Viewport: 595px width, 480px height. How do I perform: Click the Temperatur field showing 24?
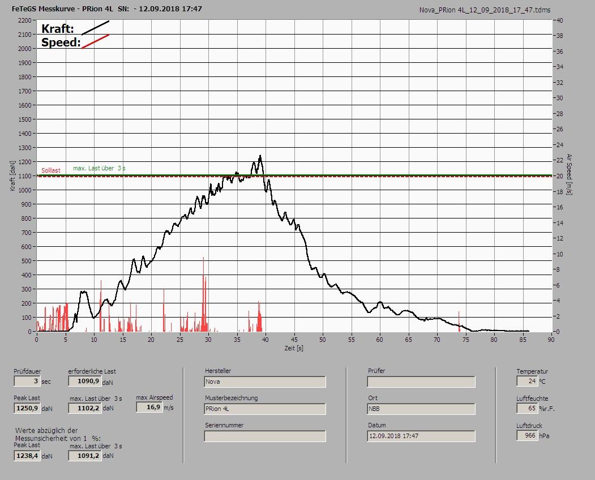pos(527,381)
